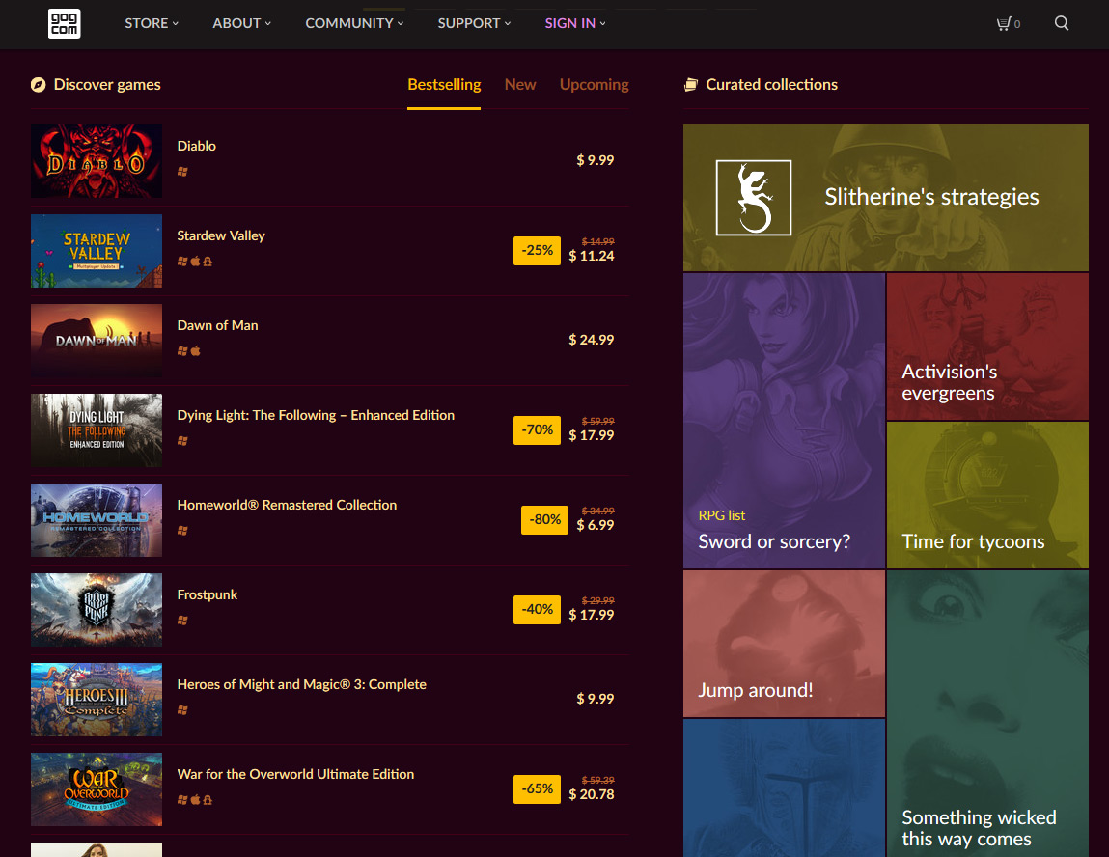Switch to the New tab

click(520, 85)
